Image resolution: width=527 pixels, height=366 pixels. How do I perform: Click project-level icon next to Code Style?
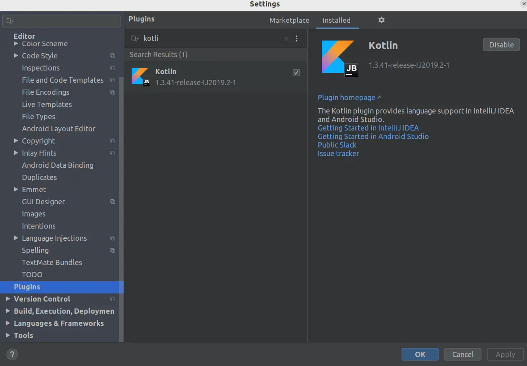coord(113,56)
